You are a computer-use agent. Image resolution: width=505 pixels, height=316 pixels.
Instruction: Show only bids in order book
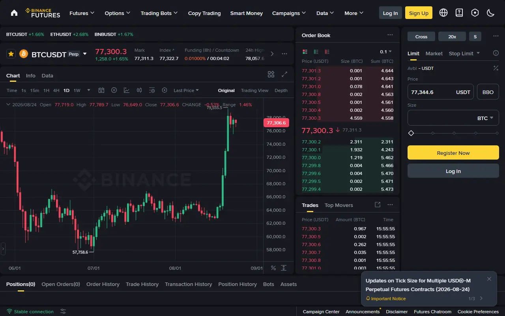pyautogui.click(x=316, y=52)
